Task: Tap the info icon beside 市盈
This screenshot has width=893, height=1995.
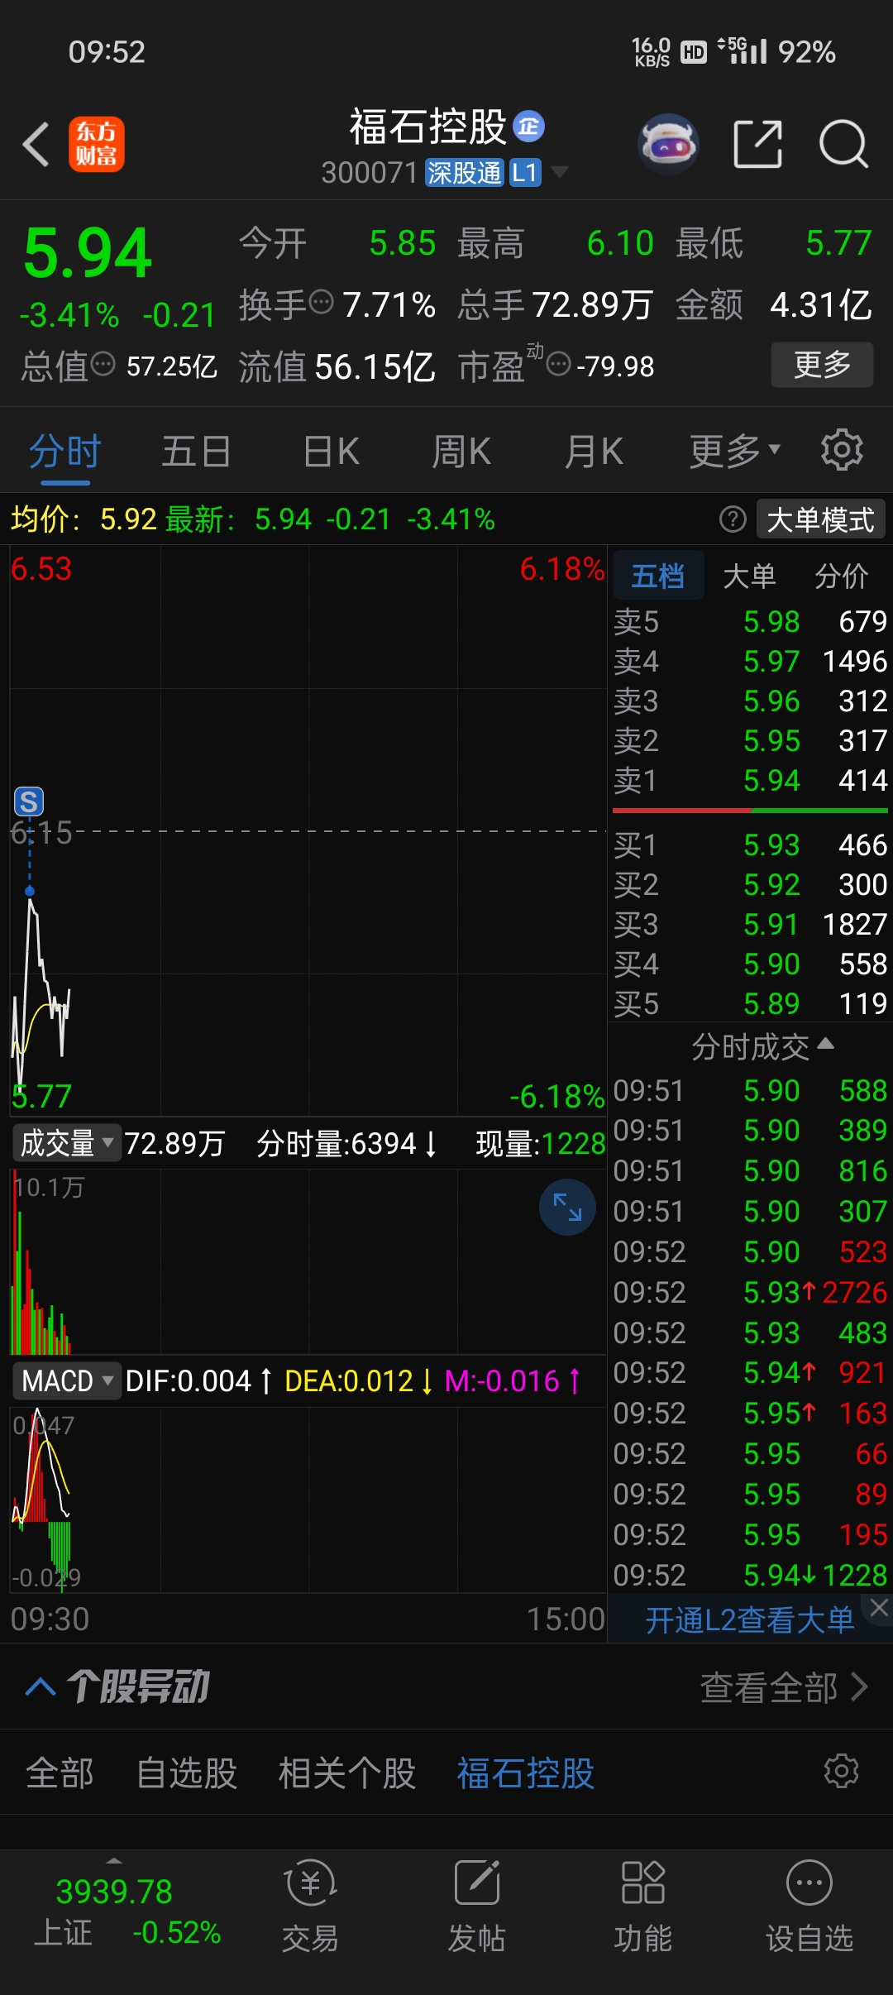Action: click(559, 364)
